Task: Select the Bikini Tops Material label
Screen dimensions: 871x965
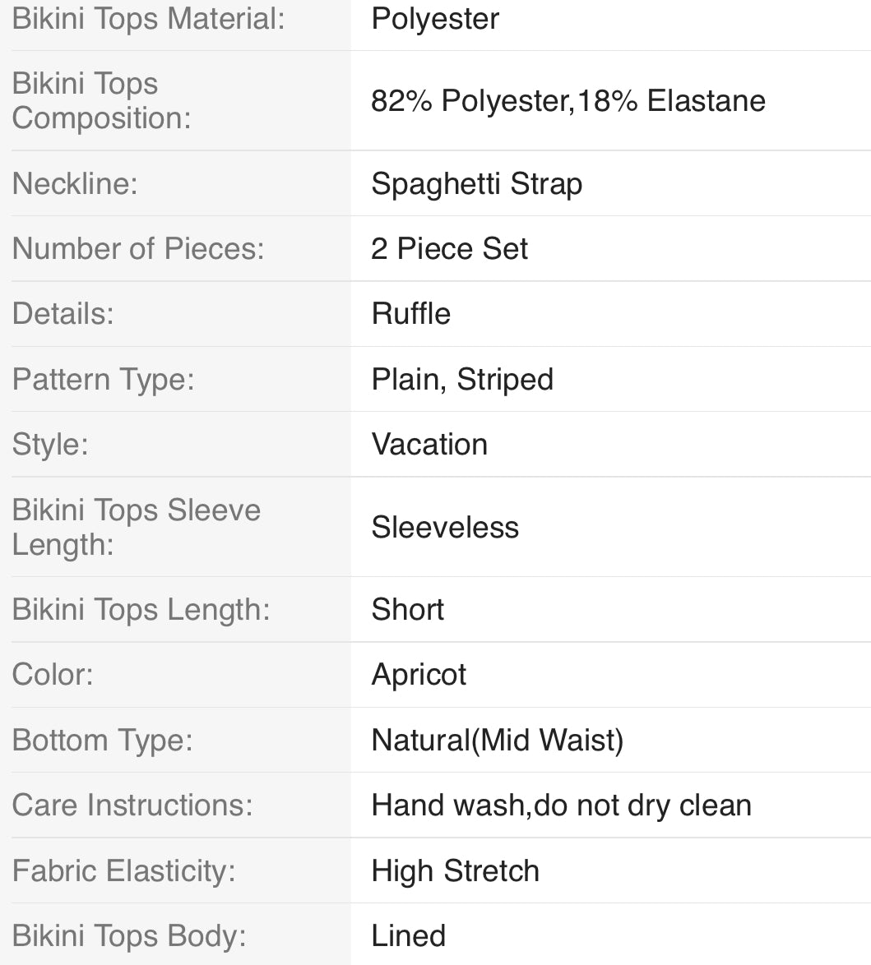Action: pos(148,18)
